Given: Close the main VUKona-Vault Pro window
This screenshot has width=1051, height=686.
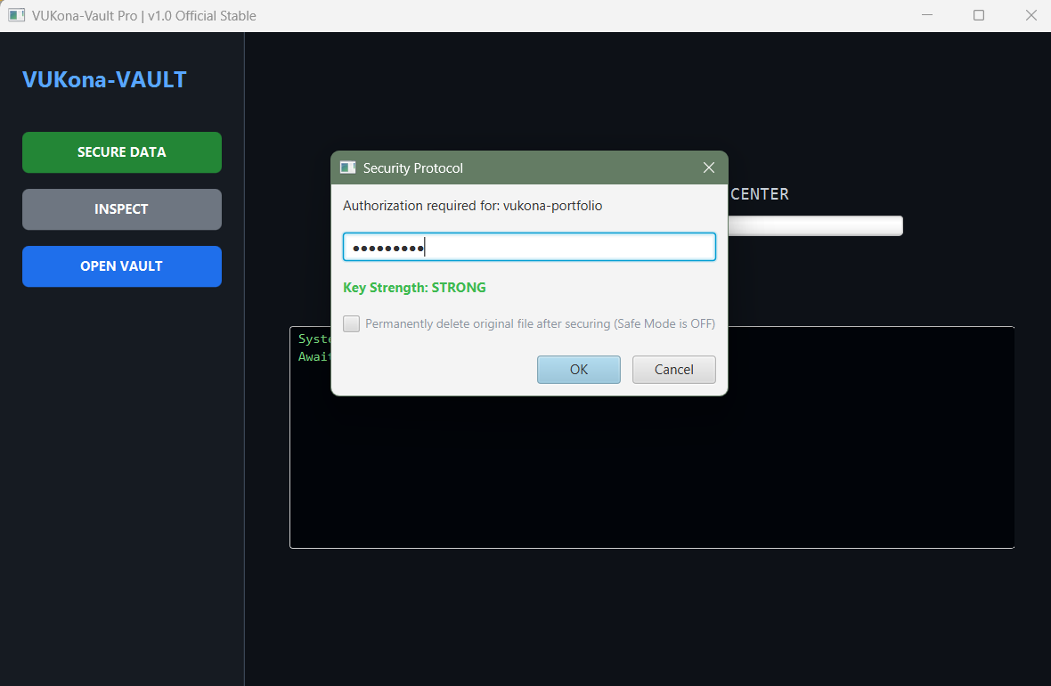Looking at the screenshot, I should [1030, 15].
